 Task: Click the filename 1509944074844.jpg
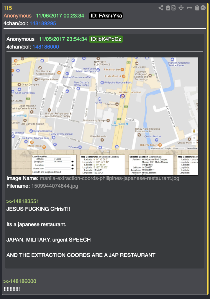55,186
